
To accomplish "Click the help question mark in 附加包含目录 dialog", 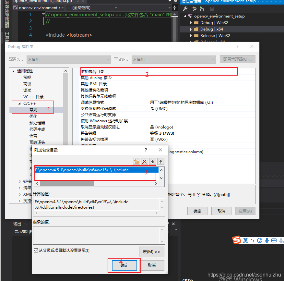I will (146, 150).
